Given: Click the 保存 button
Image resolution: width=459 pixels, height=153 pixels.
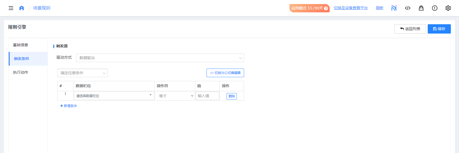Looking at the screenshot, I should click(439, 29).
